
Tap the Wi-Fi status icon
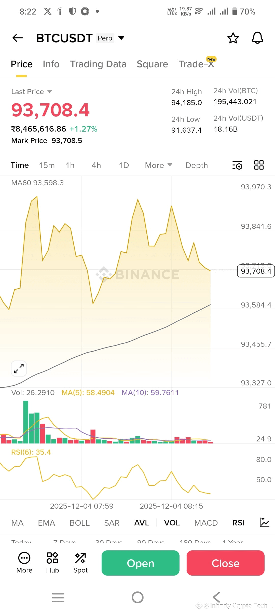point(199,11)
